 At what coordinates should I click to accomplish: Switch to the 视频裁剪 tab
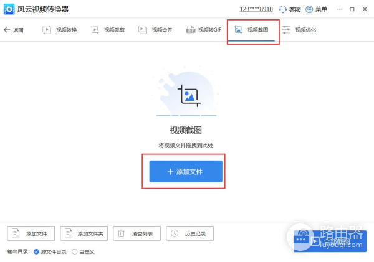[108, 30]
